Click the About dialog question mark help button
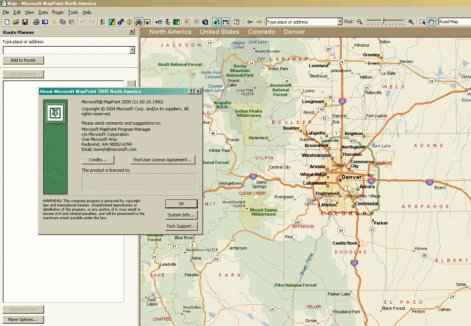This screenshot has height=326, width=471. pos(191,91)
